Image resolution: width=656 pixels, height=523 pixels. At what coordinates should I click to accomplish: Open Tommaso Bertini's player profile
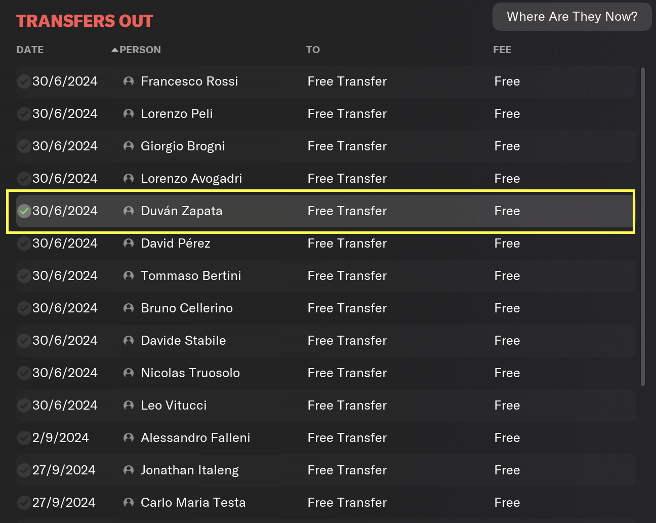(x=191, y=276)
